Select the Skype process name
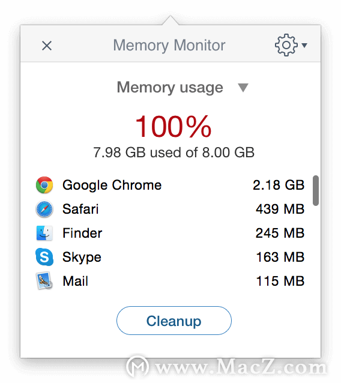Image resolution: width=341 pixels, height=383 pixels. (x=82, y=258)
